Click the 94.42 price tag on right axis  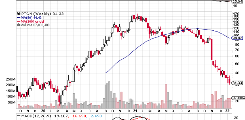pyautogui.click(x=238, y=38)
